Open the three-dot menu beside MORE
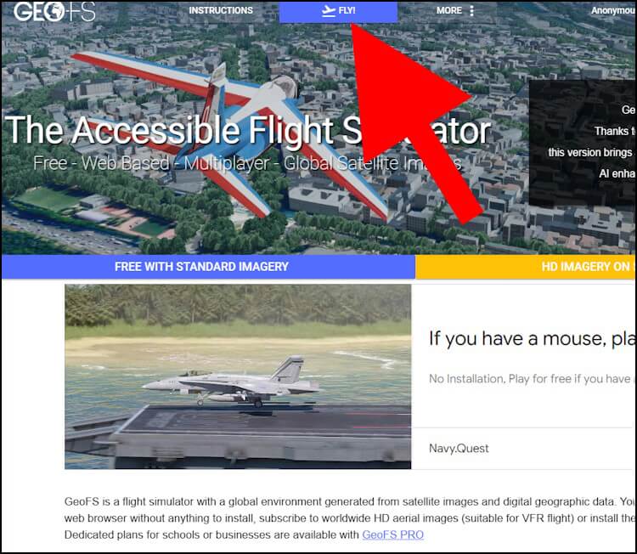The image size is (637, 554). (x=471, y=11)
